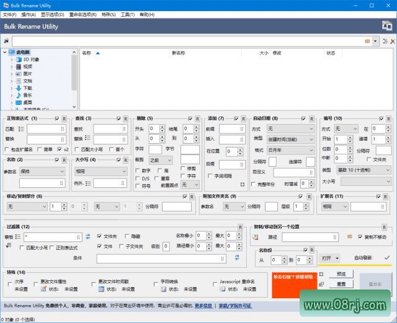Open the 大小写 (4) 相同 dropdown
The height and width of the screenshot is (323, 397).
coord(100,171)
